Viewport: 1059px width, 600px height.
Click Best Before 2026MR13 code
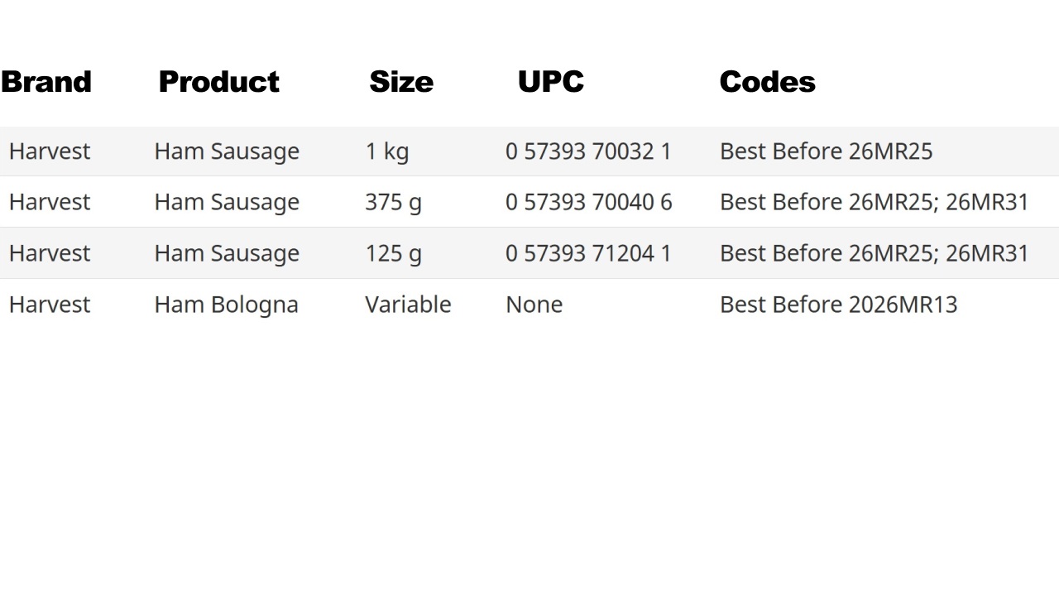(838, 305)
